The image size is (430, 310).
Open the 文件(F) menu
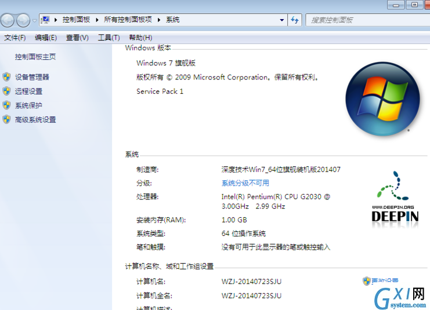click(15, 38)
